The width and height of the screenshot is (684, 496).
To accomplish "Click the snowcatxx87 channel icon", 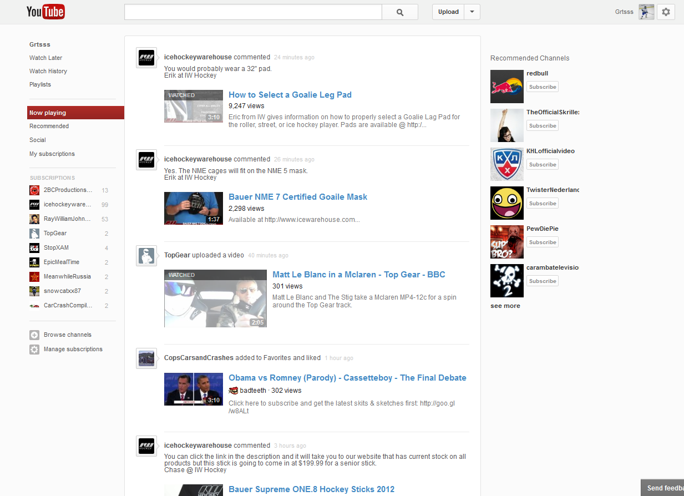I will point(34,291).
